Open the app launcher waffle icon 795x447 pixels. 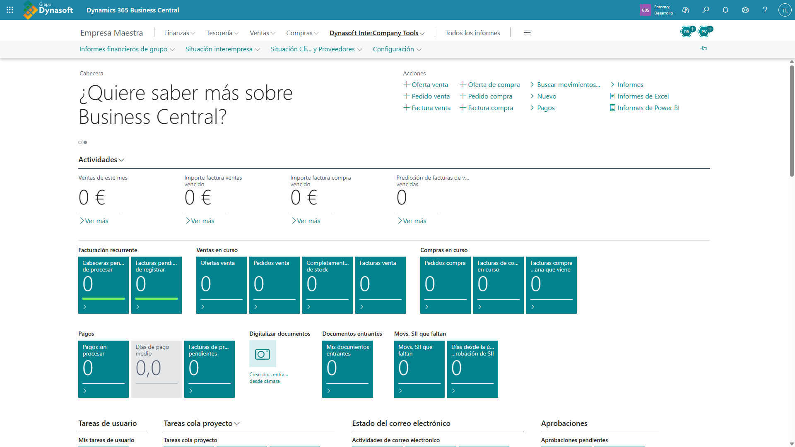point(10,10)
